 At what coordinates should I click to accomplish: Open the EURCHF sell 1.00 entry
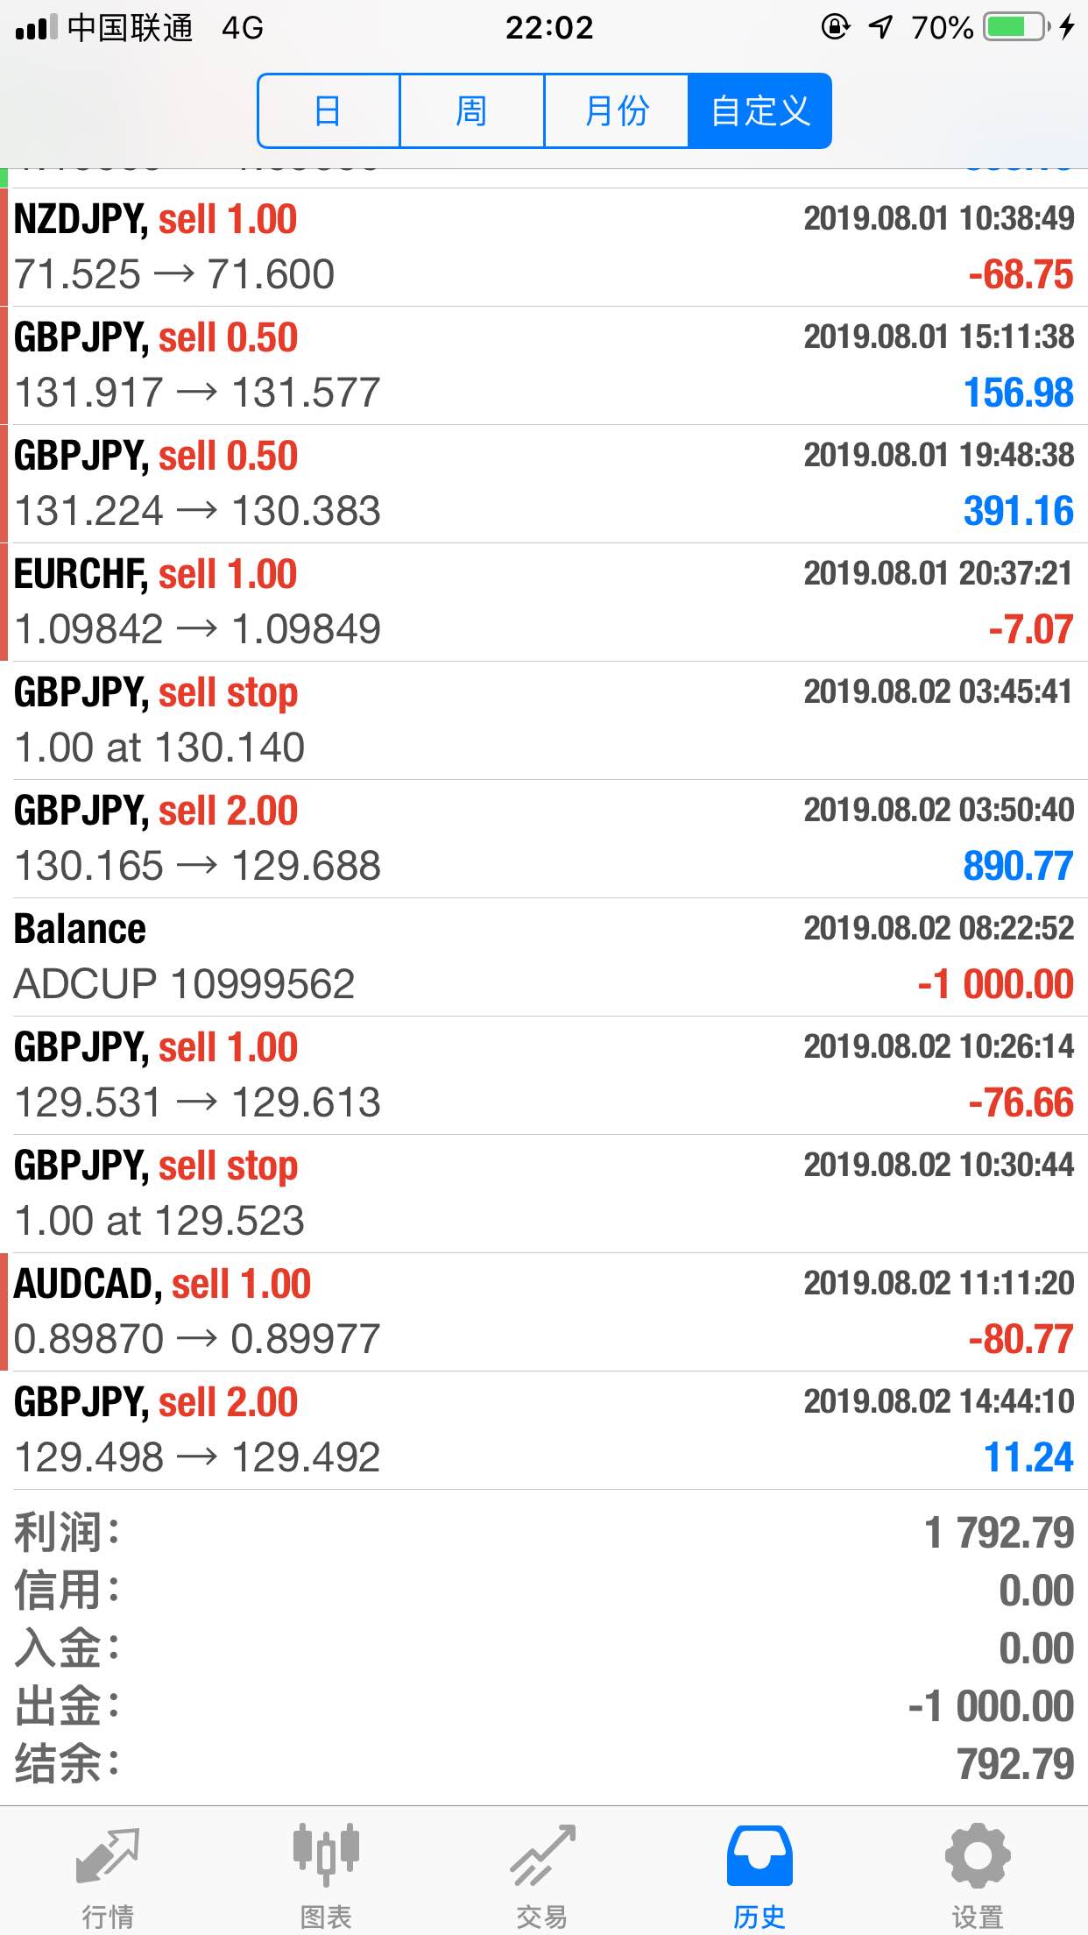tap(544, 602)
